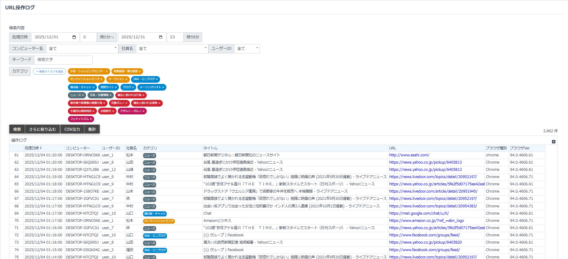Click the ブラウザ種別 column header
The height and width of the screenshot is (259, 568).
(497, 148)
